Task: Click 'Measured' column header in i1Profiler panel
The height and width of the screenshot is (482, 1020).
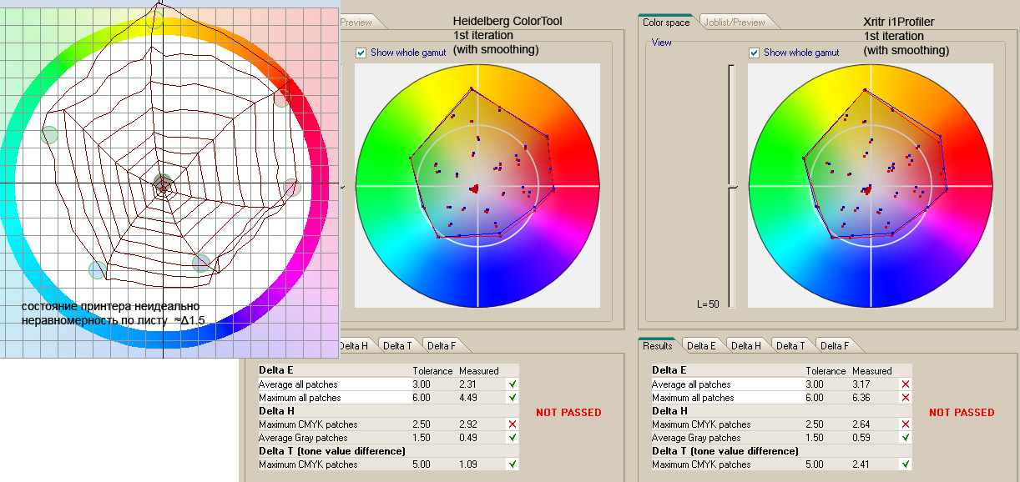Action: click(x=871, y=371)
